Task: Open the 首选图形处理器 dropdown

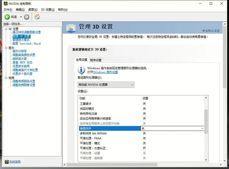Action: (106, 84)
